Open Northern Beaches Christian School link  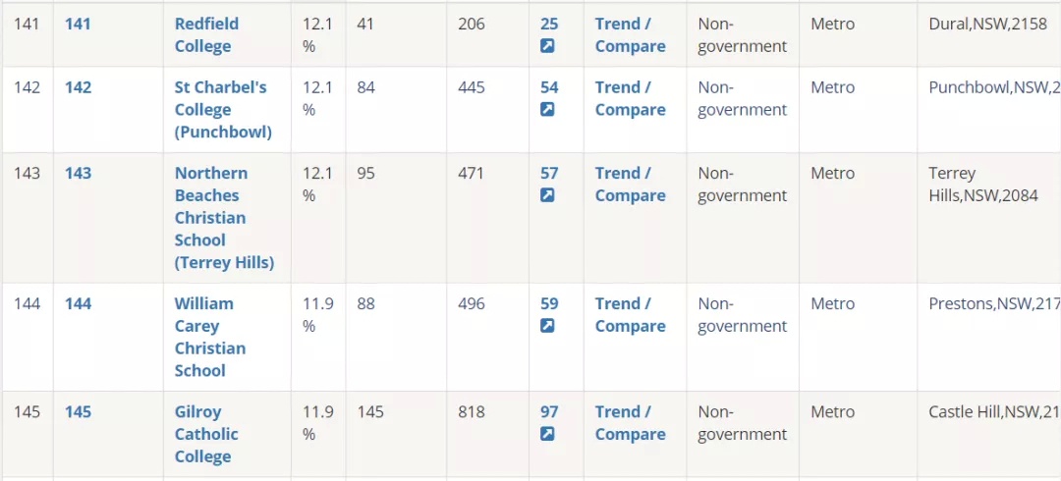tap(224, 218)
